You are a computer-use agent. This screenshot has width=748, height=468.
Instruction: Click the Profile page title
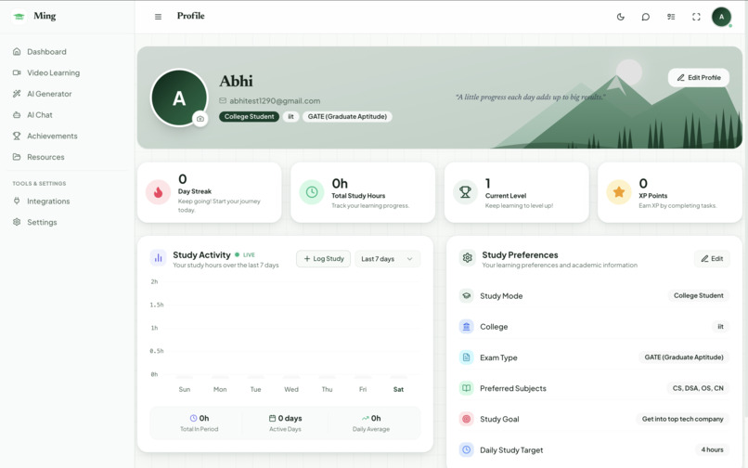click(x=191, y=16)
